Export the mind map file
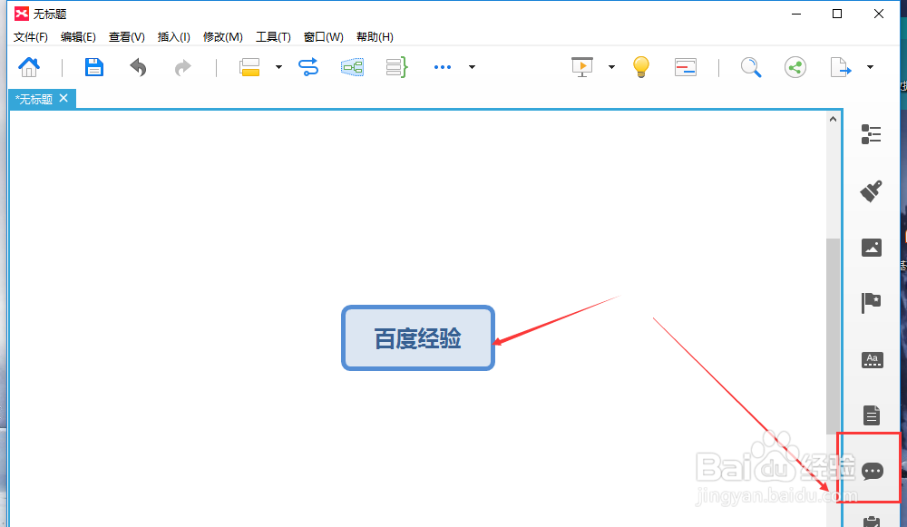 pos(841,67)
